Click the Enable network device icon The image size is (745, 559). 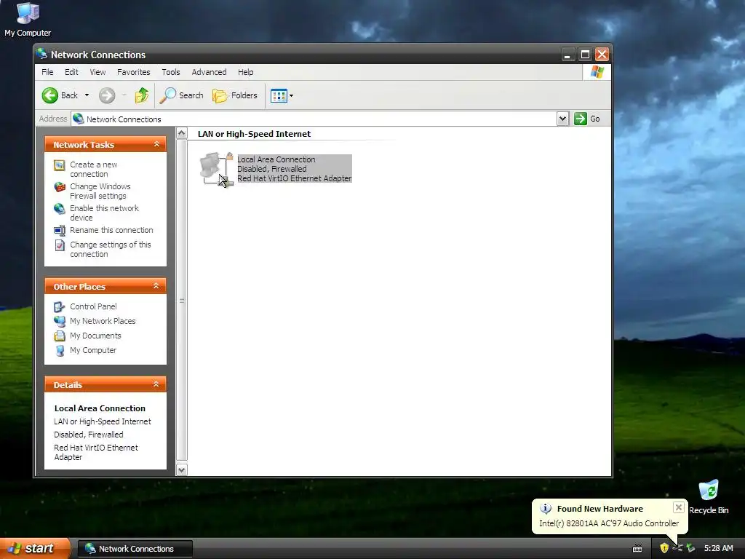(60, 209)
